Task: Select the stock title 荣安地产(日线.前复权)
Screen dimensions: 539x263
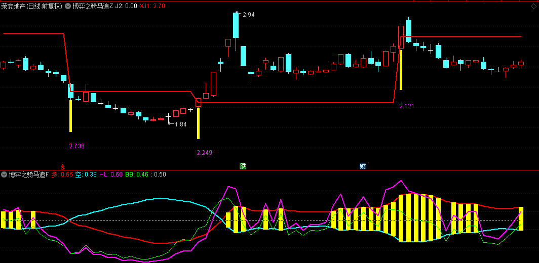Action: [x=31, y=6]
